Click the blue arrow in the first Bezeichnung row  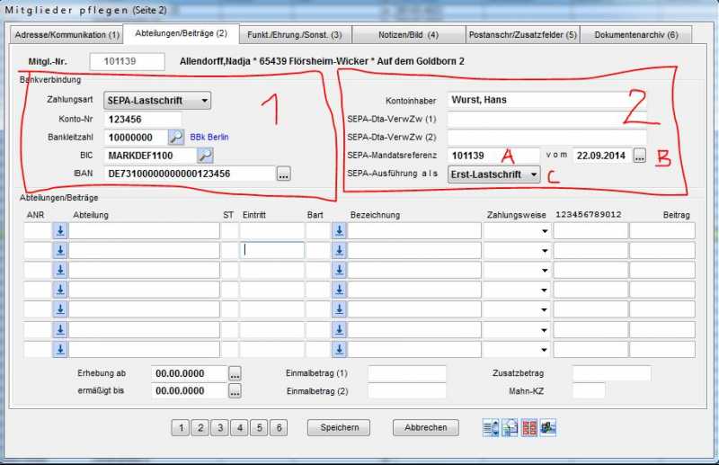point(339,231)
